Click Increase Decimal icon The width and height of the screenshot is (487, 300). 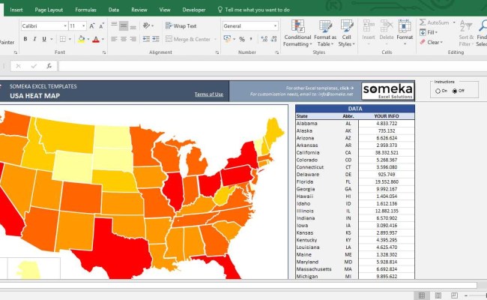click(x=264, y=39)
